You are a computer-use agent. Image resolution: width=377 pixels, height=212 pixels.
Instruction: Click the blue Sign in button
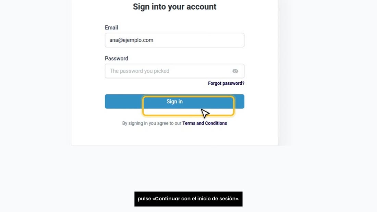174,101
